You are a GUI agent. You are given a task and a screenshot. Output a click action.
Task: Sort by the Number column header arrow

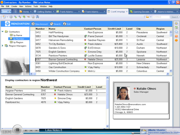pyautogui.click(x=46, y=29)
